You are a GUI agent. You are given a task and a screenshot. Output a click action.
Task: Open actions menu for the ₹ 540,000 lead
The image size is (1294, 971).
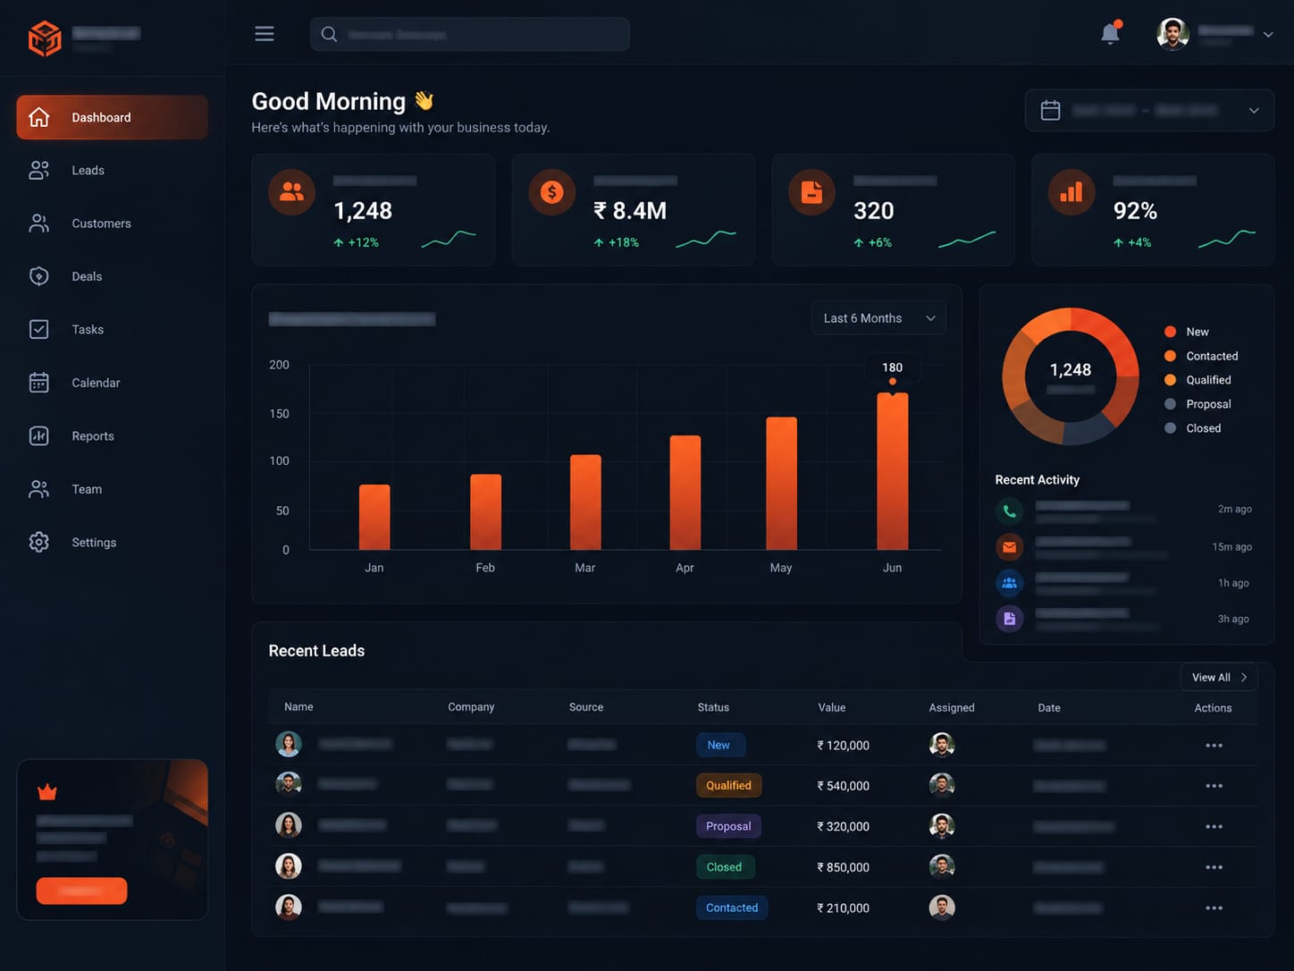point(1214,786)
